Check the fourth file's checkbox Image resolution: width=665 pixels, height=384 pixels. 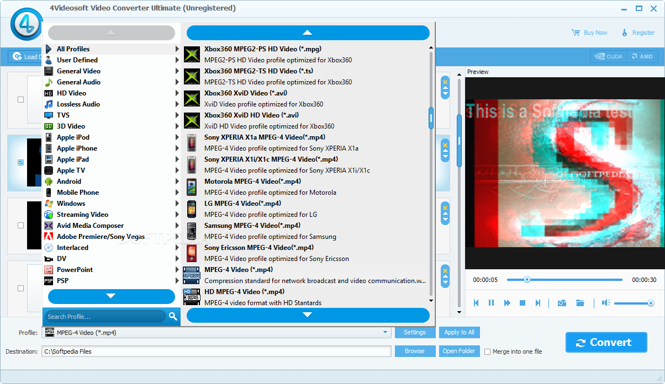pos(21,289)
